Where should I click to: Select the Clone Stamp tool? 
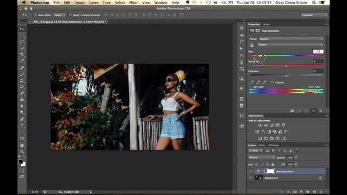[x=22, y=80]
